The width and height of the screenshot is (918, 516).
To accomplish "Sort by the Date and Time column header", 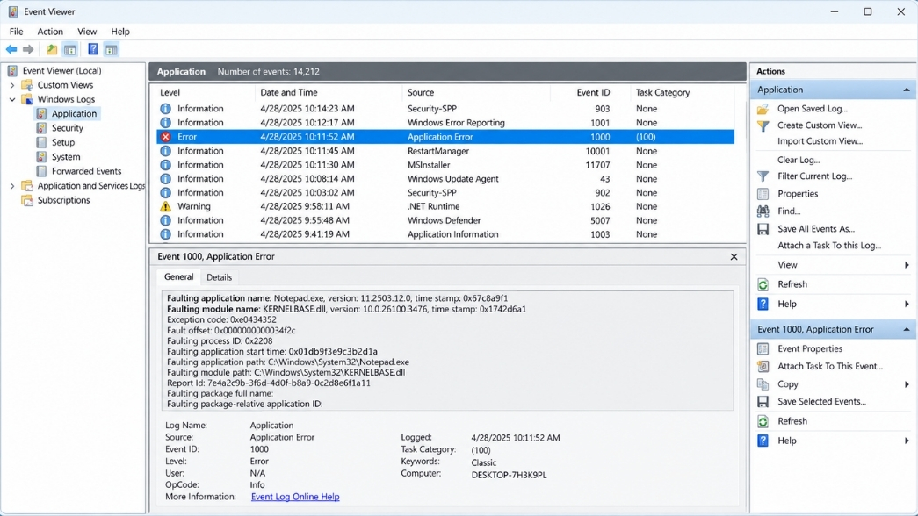I will pos(329,92).
